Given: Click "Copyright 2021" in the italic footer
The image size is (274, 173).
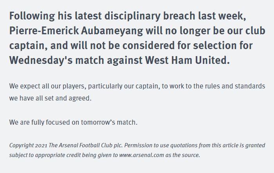Looking at the screenshot, I should [28, 145].
